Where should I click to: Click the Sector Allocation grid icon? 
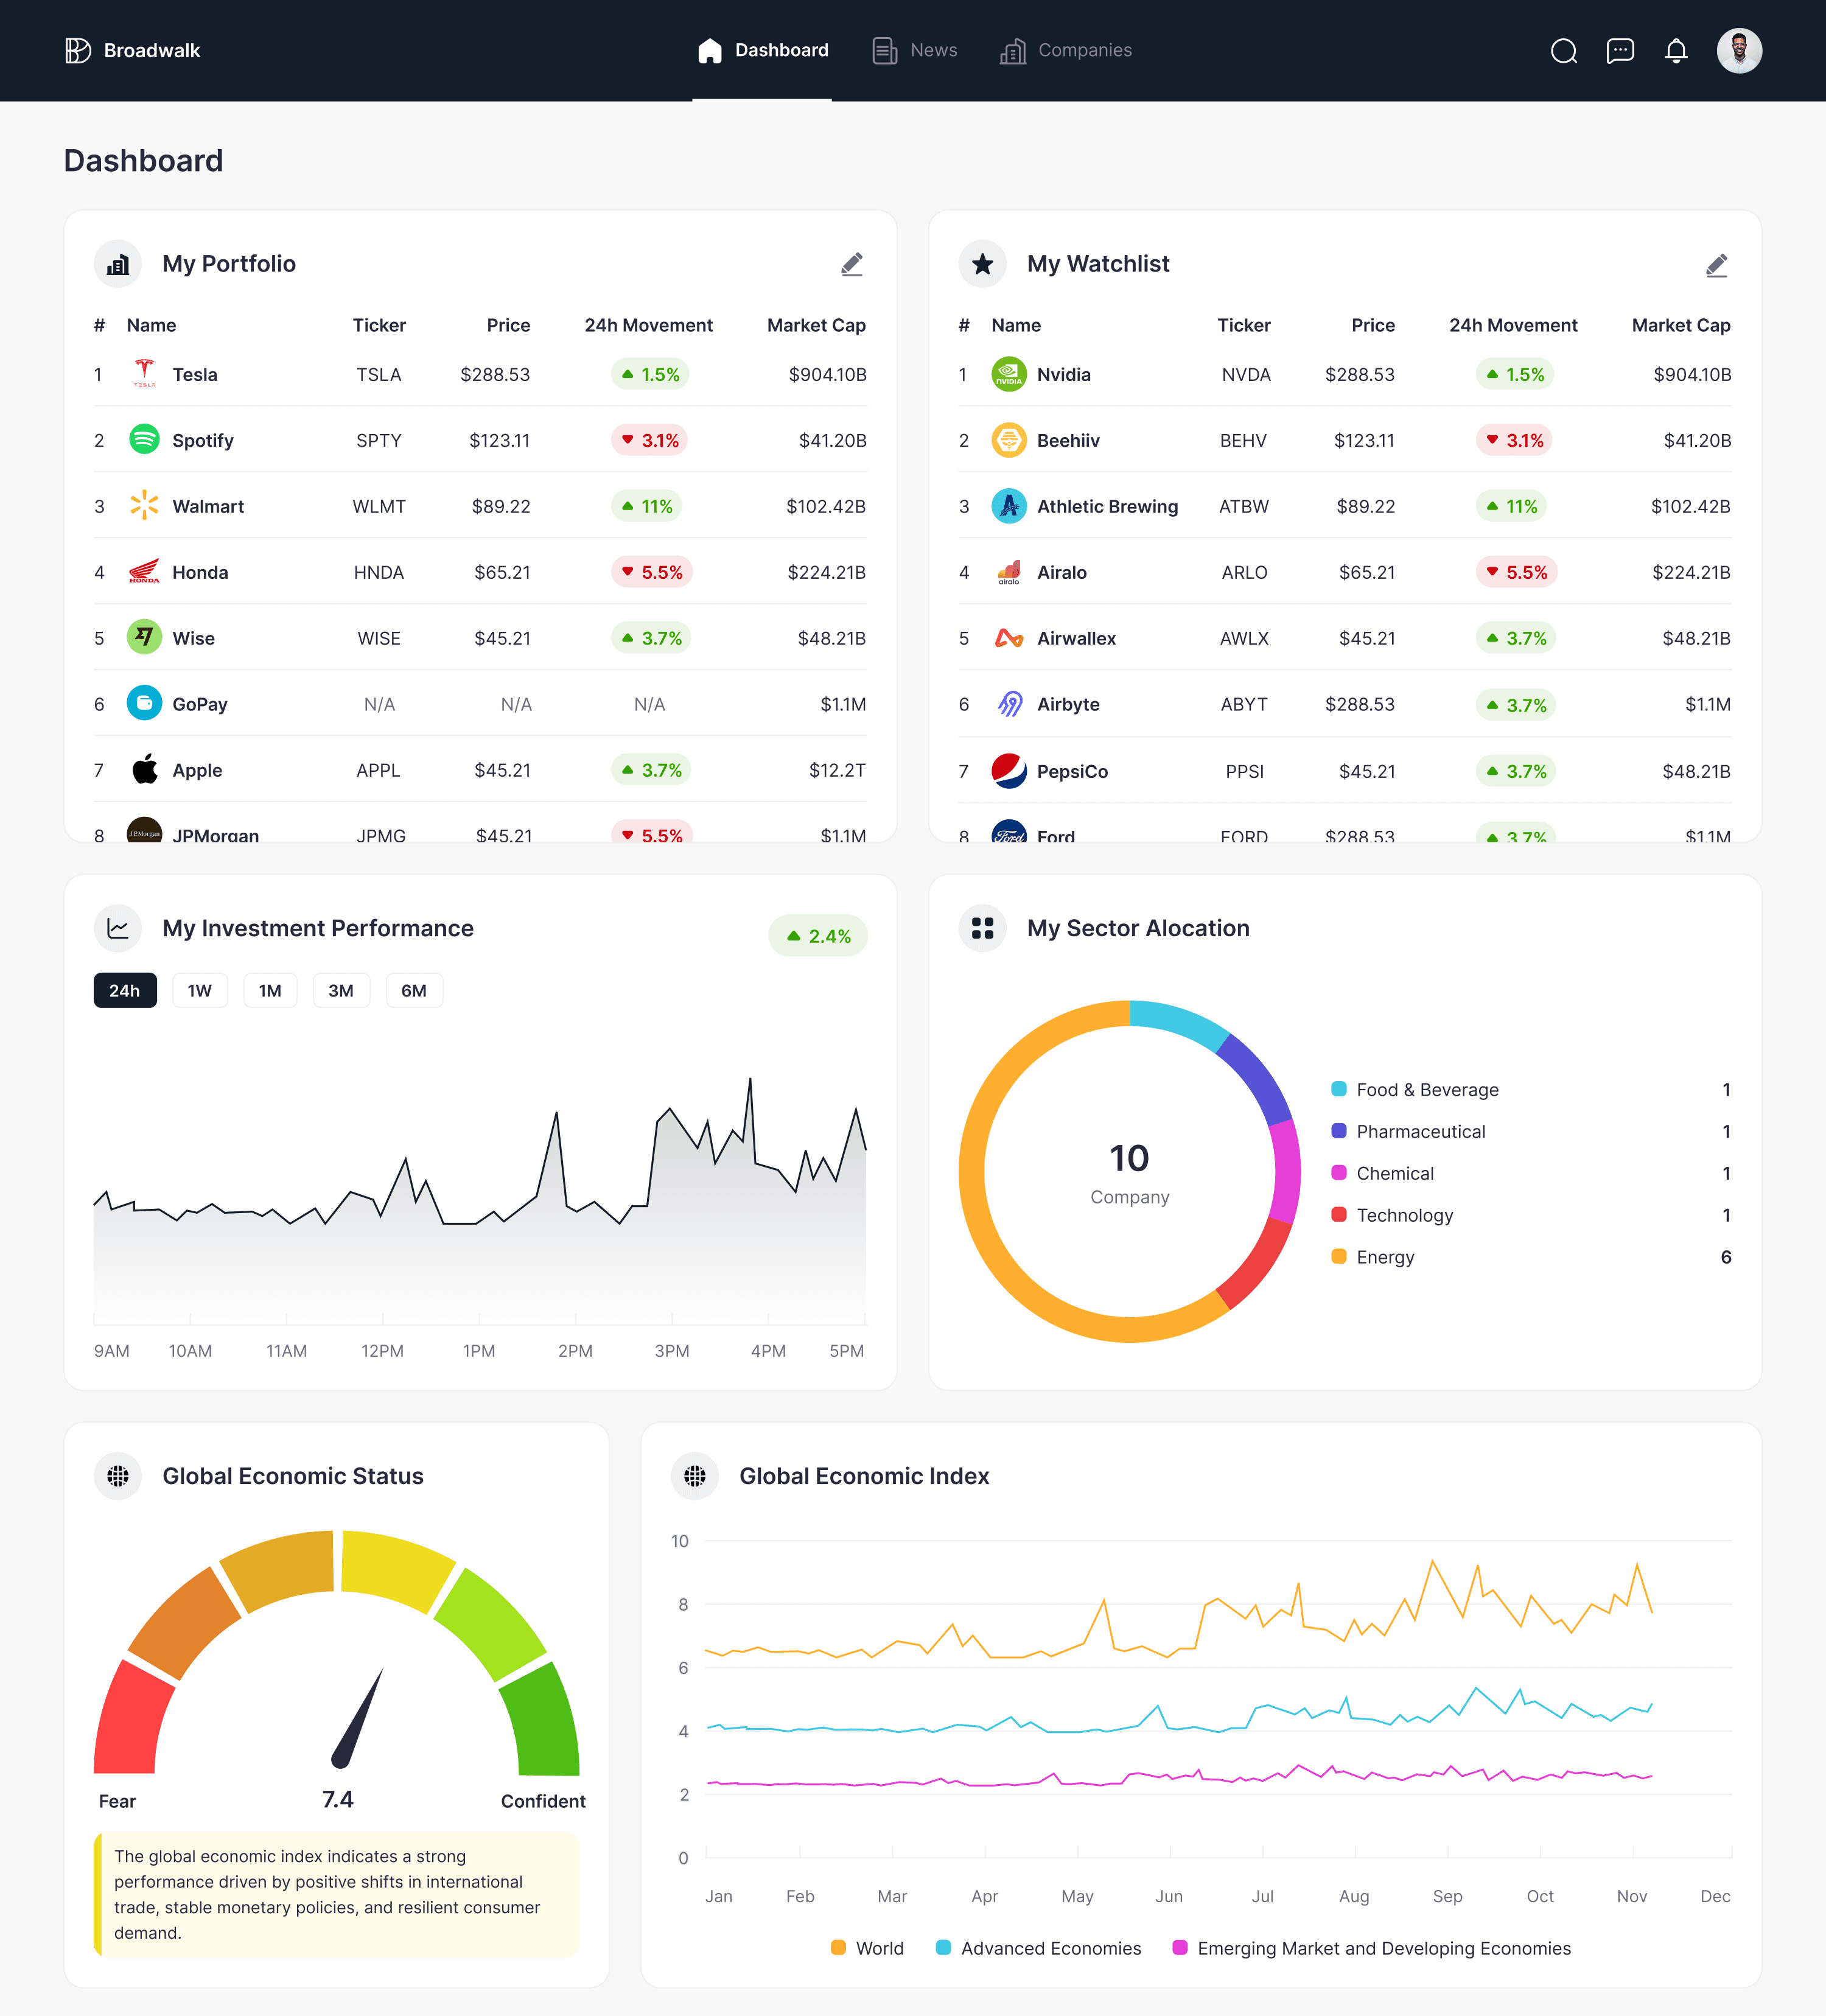point(983,928)
